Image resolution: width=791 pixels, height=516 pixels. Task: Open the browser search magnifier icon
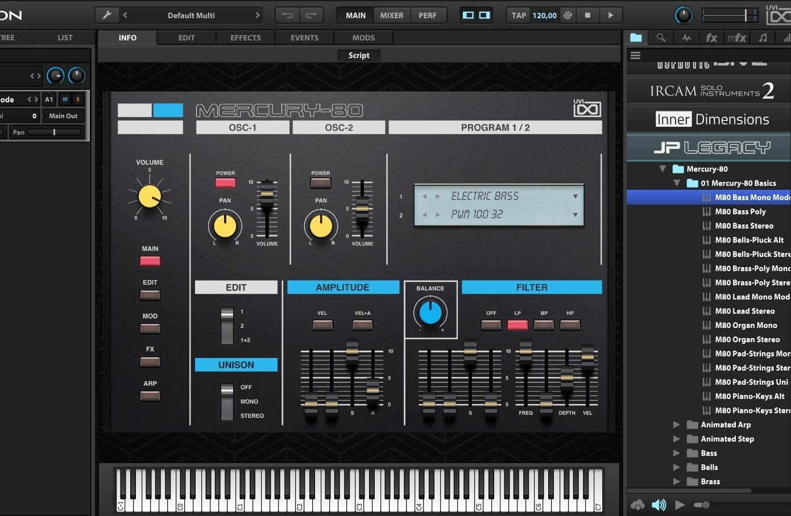(661, 38)
